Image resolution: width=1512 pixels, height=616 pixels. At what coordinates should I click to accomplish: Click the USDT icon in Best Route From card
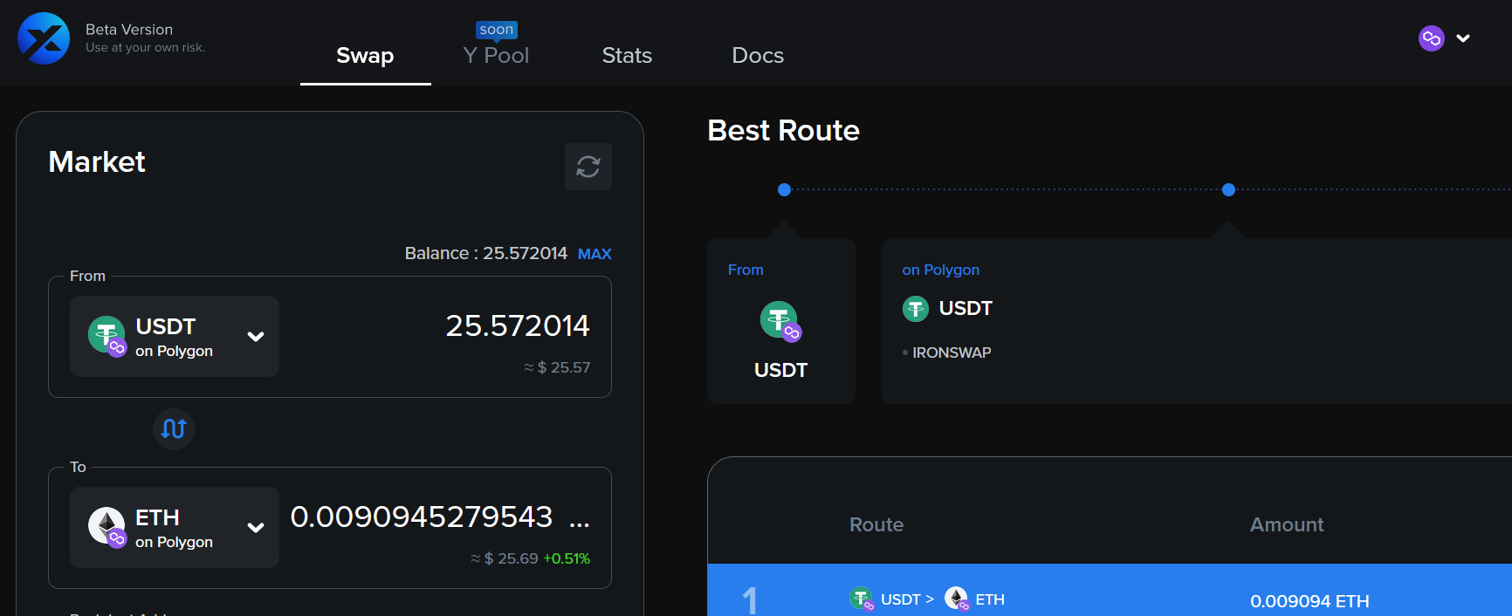[x=780, y=320]
